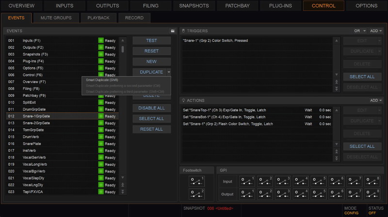Image resolution: width=388 pixels, height=217 pixels.
Task: Toggle green enable box for Snare-2GrpGate
Action: pyautogui.click(x=101, y=123)
